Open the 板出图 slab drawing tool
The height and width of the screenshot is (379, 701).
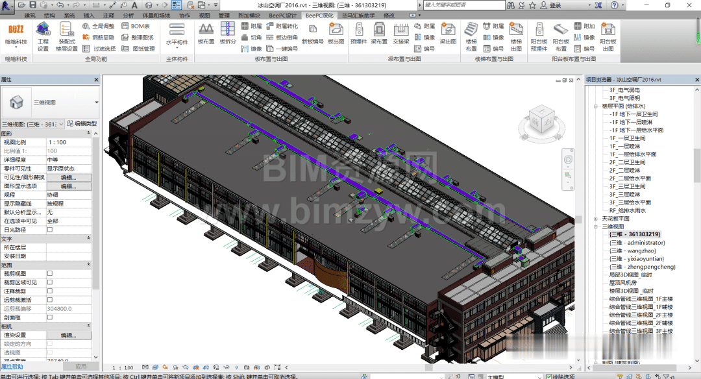coord(336,34)
